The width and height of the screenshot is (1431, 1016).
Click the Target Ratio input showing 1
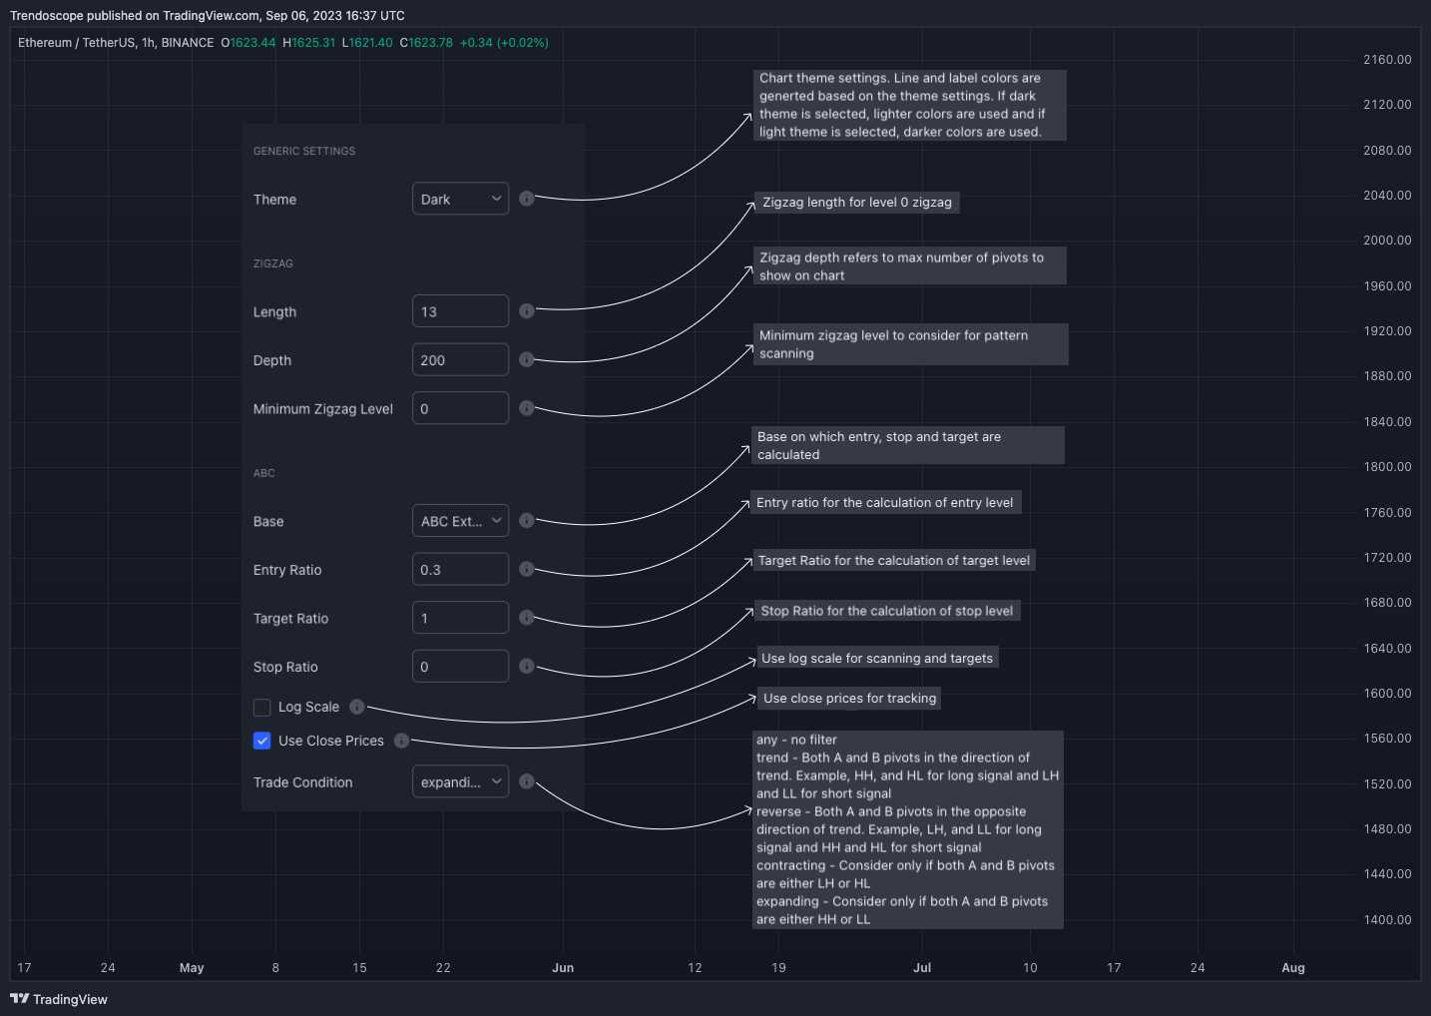click(460, 618)
